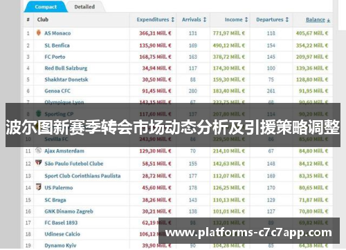Image resolution: width=346 pixels, height=250 pixels.
Task: Open Genoa CFC club link
Action: [57, 91]
